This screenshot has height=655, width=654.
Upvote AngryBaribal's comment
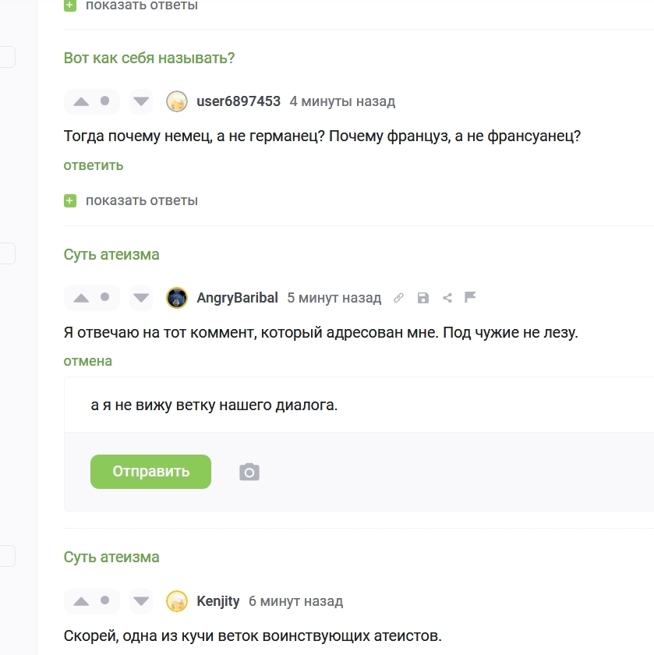point(81,298)
